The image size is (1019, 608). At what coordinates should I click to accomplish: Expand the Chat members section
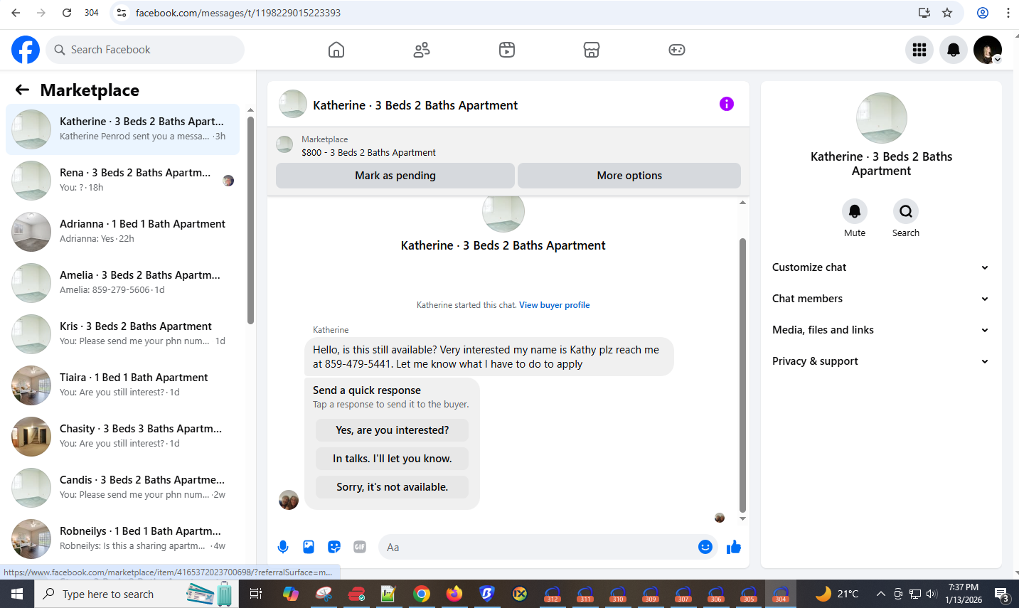click(x=881, y=299)
